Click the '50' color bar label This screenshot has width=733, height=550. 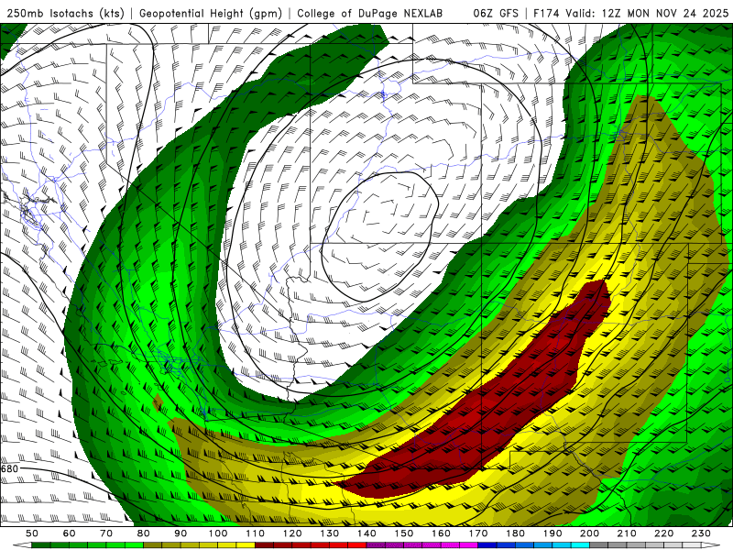tap(32, 533)
